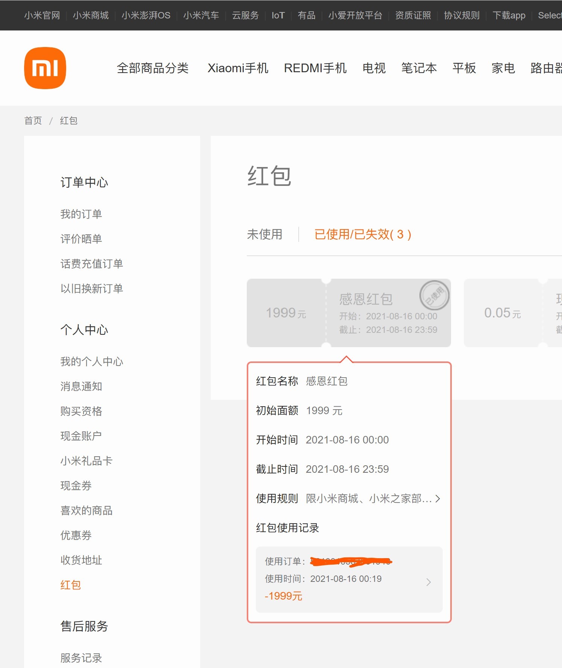Open 评价晒单 in sidebar
This screenshot has height=668, width=562.
tap(81, 239)
